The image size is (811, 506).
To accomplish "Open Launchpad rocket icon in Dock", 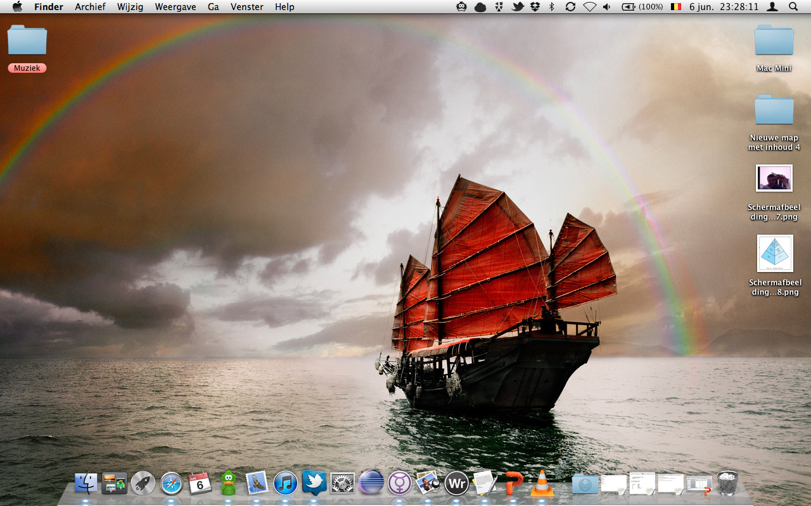I will pos(143,484).
